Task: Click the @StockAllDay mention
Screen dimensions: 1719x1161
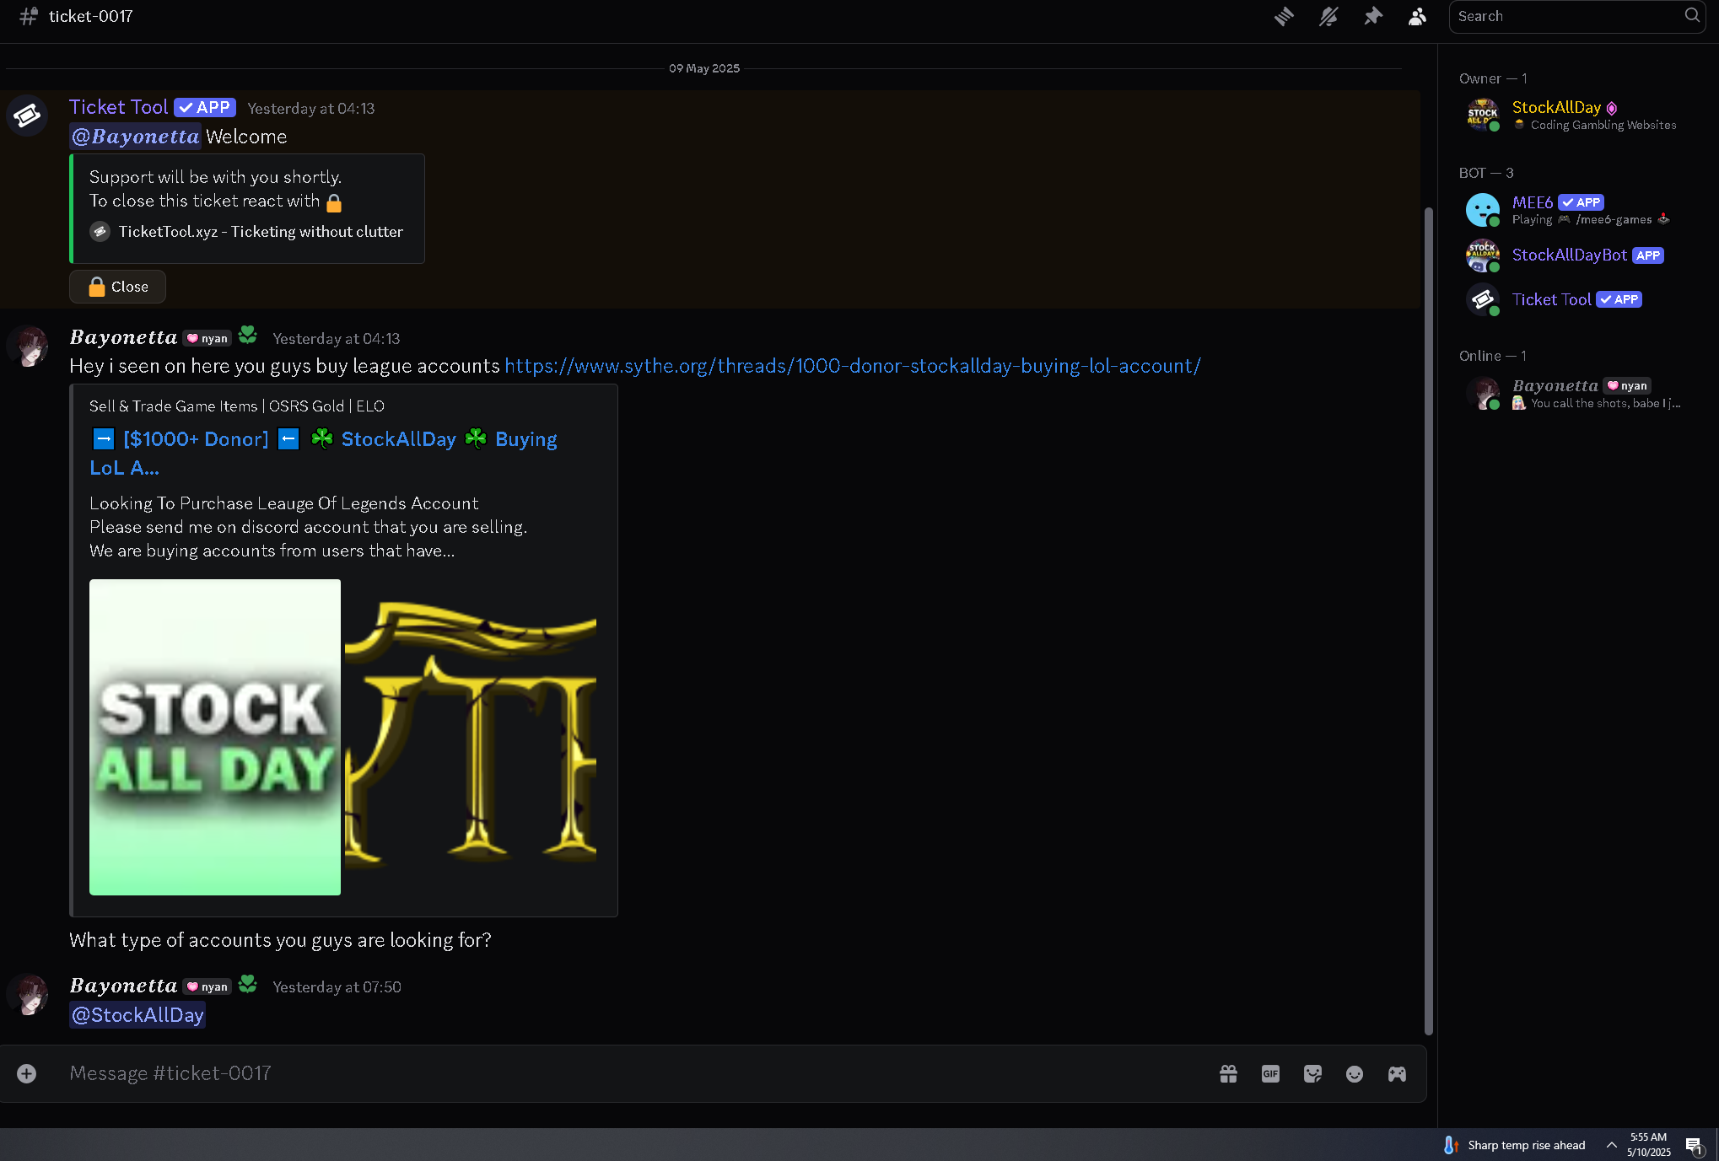Action: (137, 1015)
